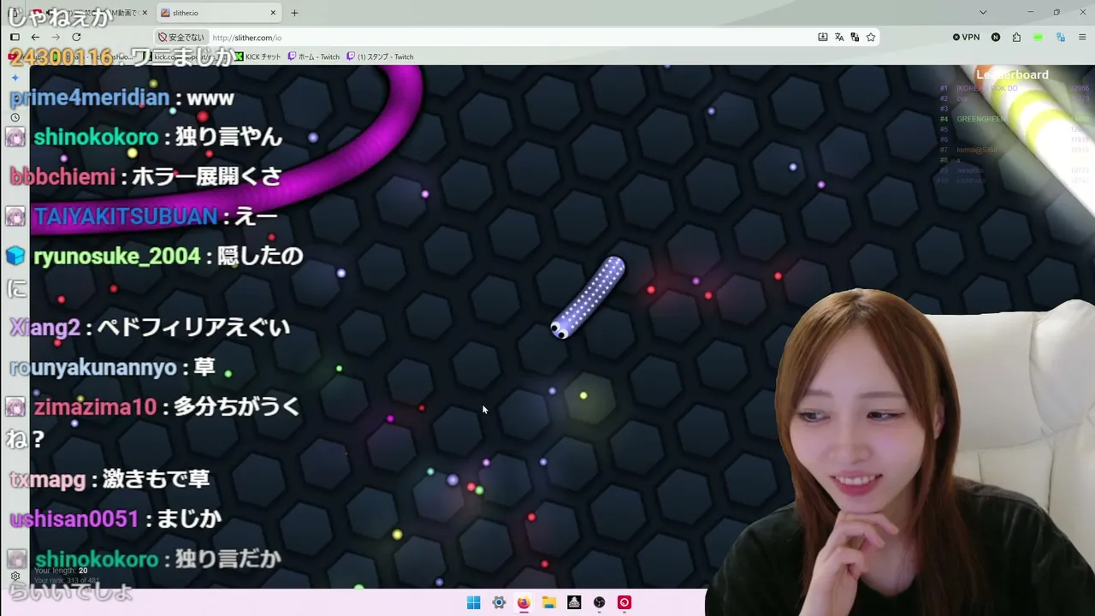Install page as app icon
This screenshot has width=1095, height=616.
tap(823, 37)
